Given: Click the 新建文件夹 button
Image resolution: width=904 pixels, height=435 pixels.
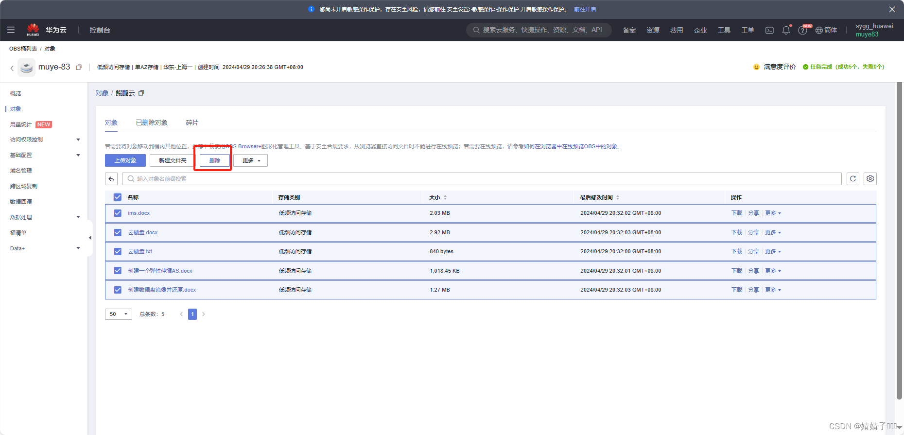Looking at the screenshot, I should coord(173,160).
